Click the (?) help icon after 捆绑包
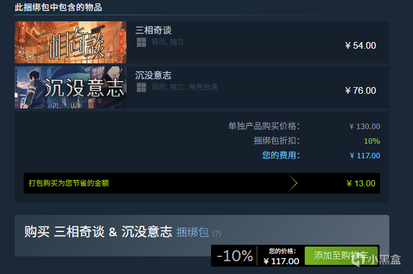Screen dimensions: 413x274 click(x=217, y=233)
